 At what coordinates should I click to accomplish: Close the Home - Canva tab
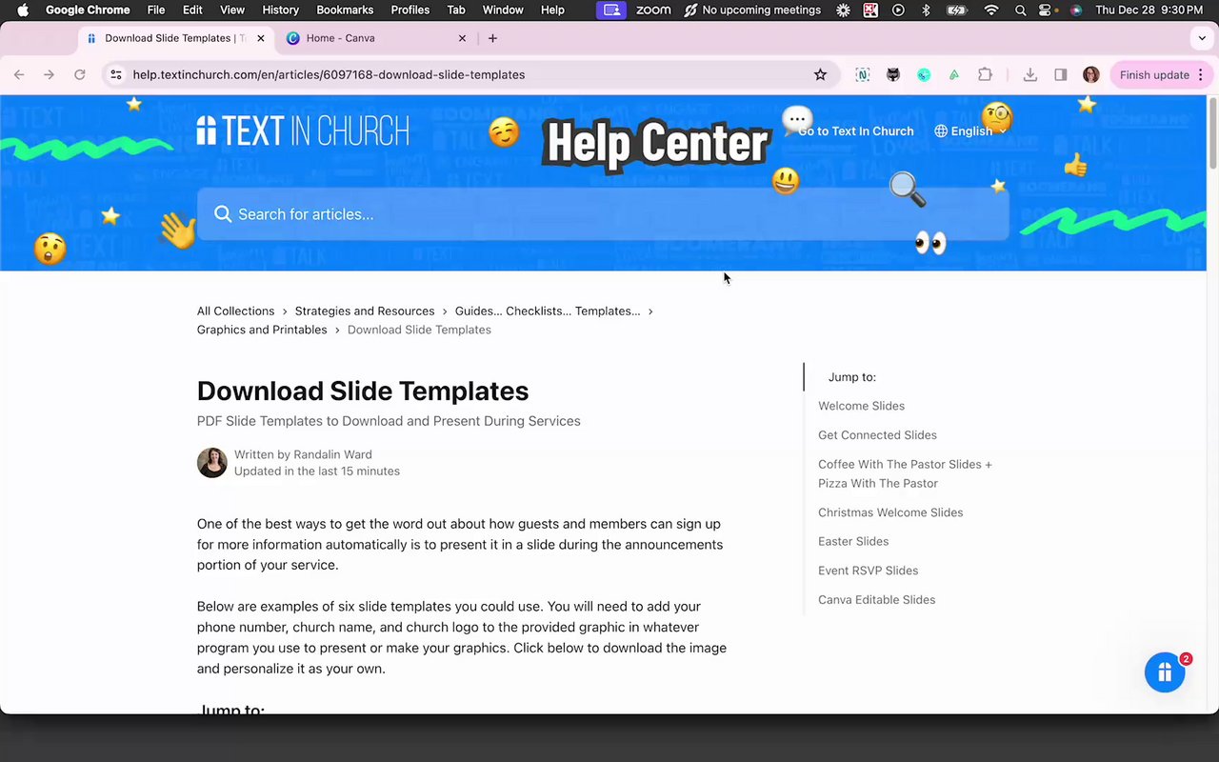463,38
